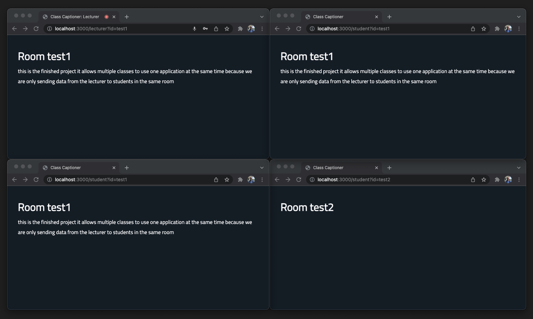Click site info icon in test2 window
533x319 pixels.
(x=312, y=180)
